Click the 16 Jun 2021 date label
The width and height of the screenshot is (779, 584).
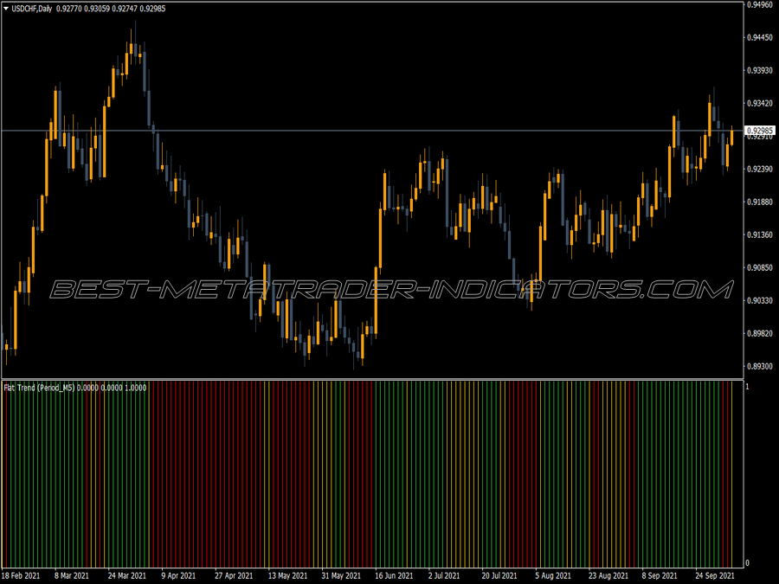(394, 575)
